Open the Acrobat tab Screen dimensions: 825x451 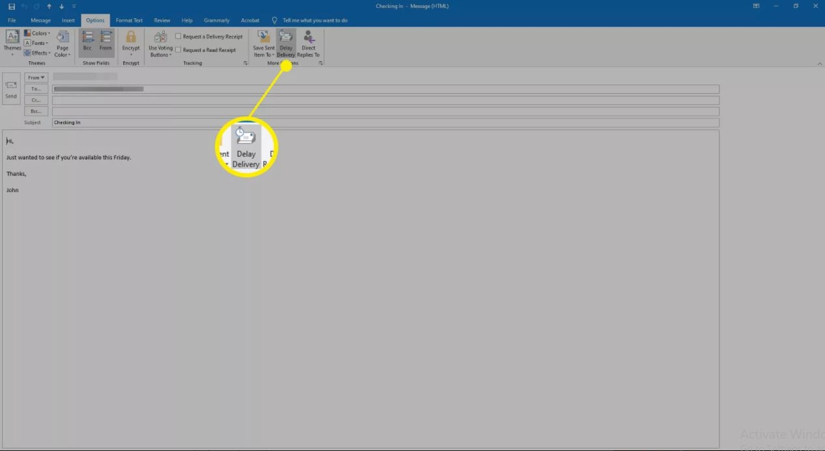[250, 20]
